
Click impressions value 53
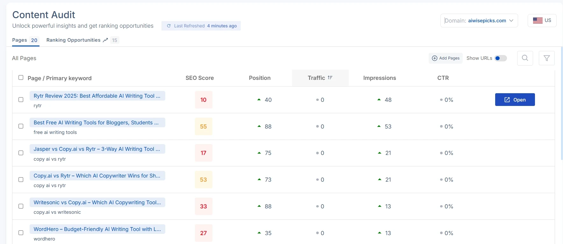click(388, 127)
